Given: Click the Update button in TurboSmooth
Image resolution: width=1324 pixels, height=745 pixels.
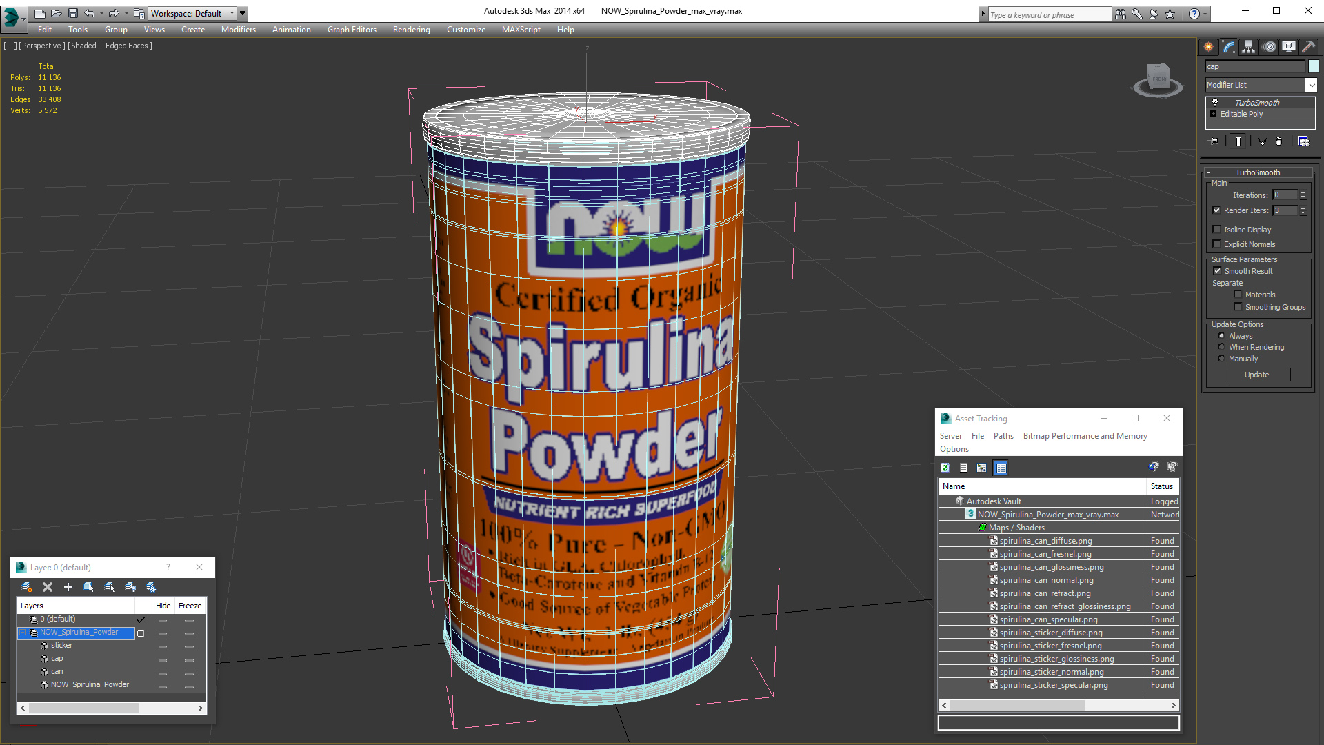Looking at the screenshot, I should click(1257, 375).
